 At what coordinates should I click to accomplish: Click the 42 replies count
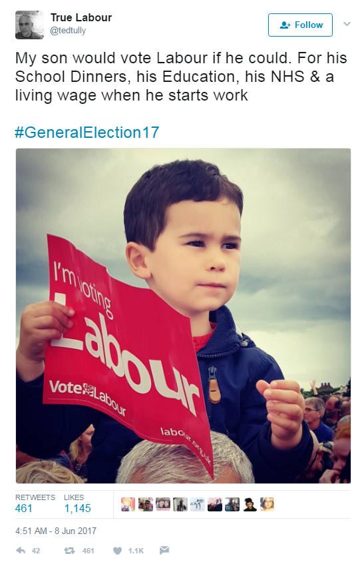tap(36, 551)
